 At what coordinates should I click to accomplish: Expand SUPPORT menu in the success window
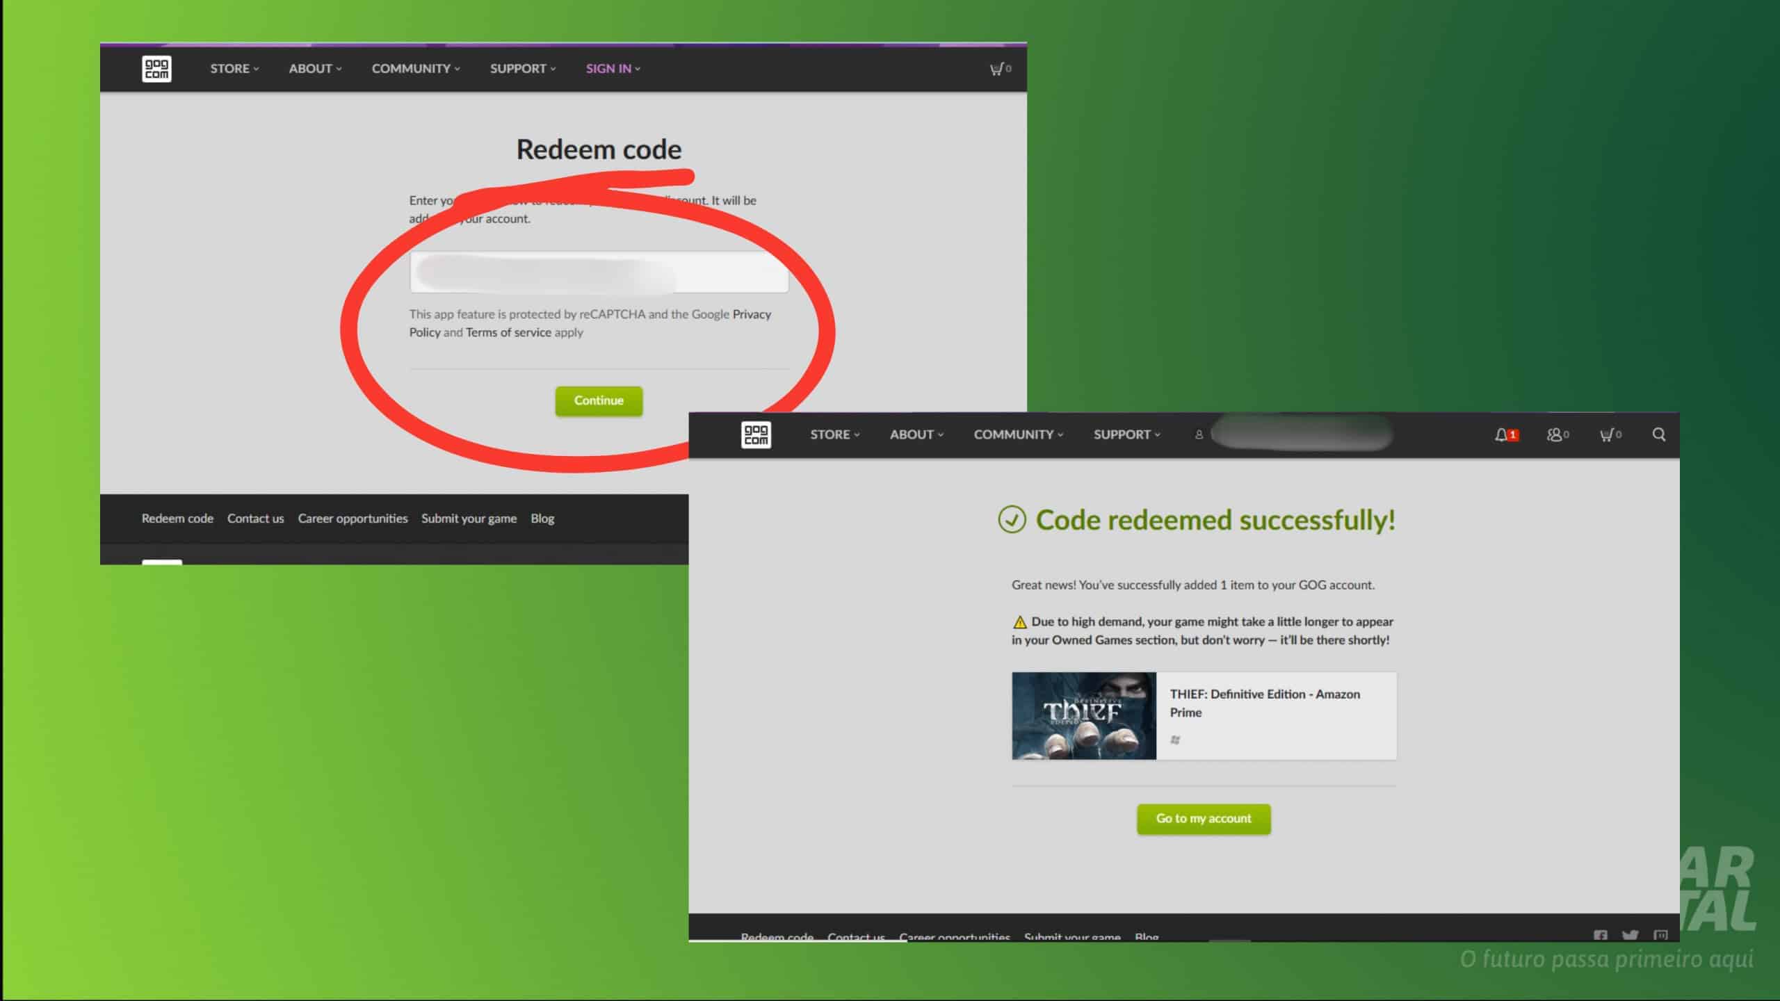[1126, 434]
